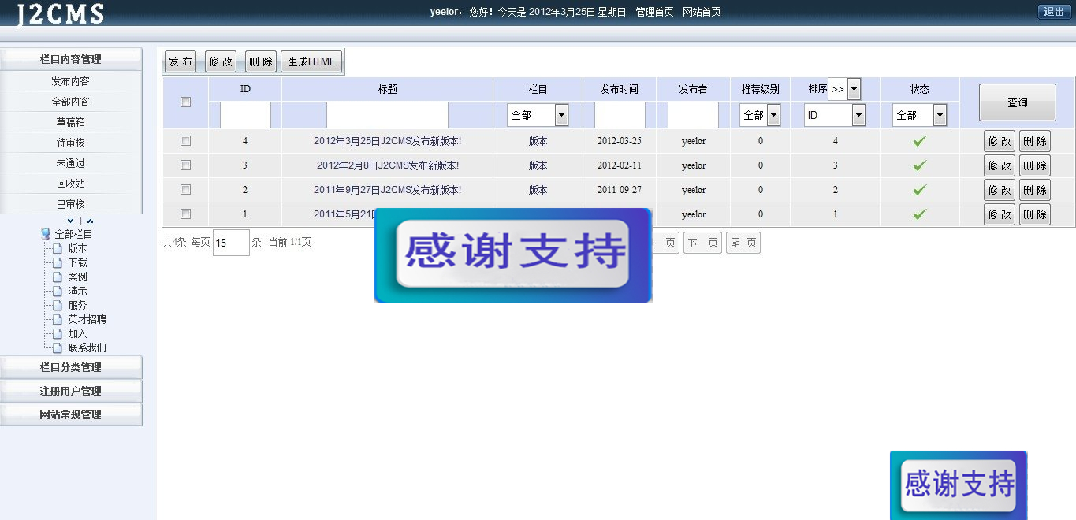Click the down arrow icon above the column tree

click(71, 221)
